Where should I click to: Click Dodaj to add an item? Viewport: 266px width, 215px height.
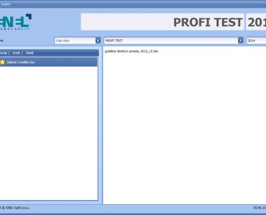pyautogui.click(x=3, y=53)
